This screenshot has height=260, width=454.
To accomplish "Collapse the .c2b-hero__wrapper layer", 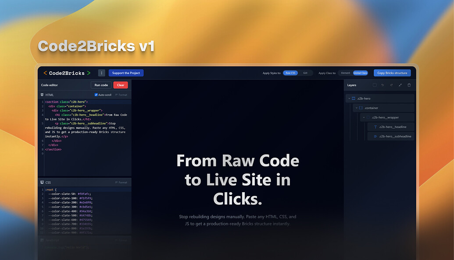I will click(363, 117).
